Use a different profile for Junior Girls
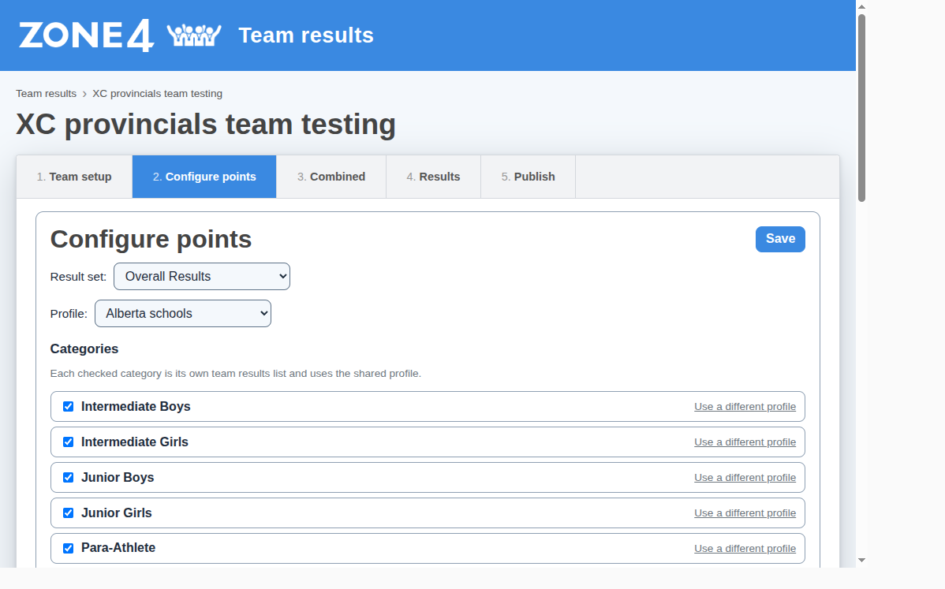Image resolution: width=945 pixels, height=589 pixels. click(745, 513)
